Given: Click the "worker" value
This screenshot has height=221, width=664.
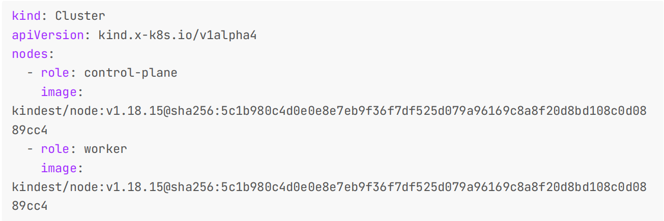Looking at the screenshot, I should point(105,149).
